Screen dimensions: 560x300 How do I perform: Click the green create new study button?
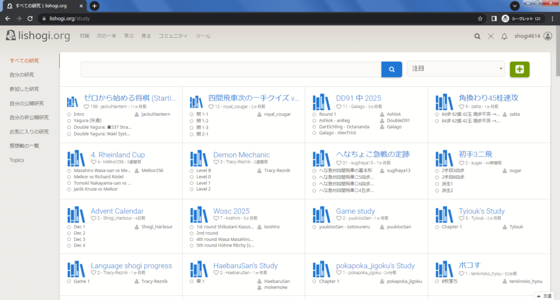click(520, 69)
